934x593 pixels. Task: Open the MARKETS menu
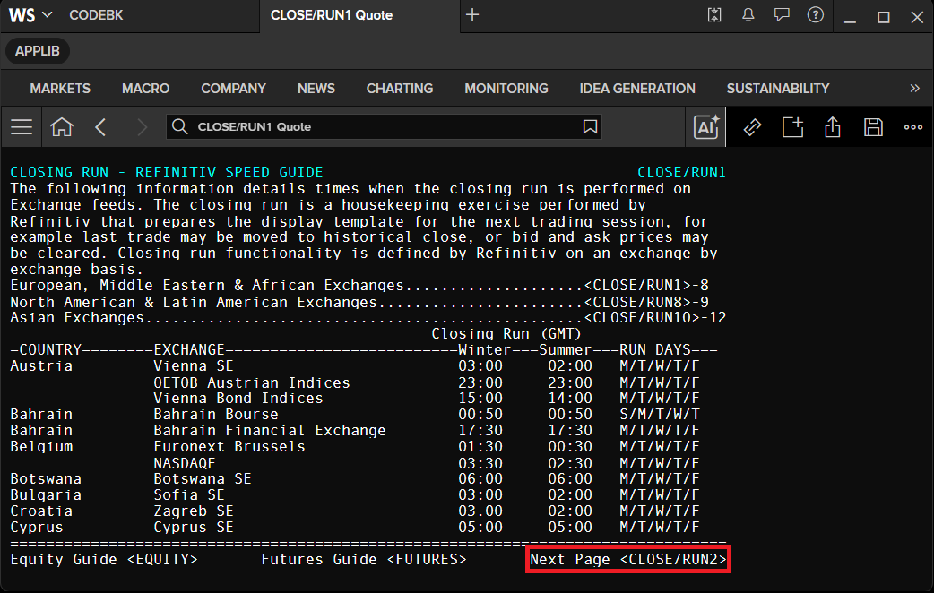(x=60, y=89)
